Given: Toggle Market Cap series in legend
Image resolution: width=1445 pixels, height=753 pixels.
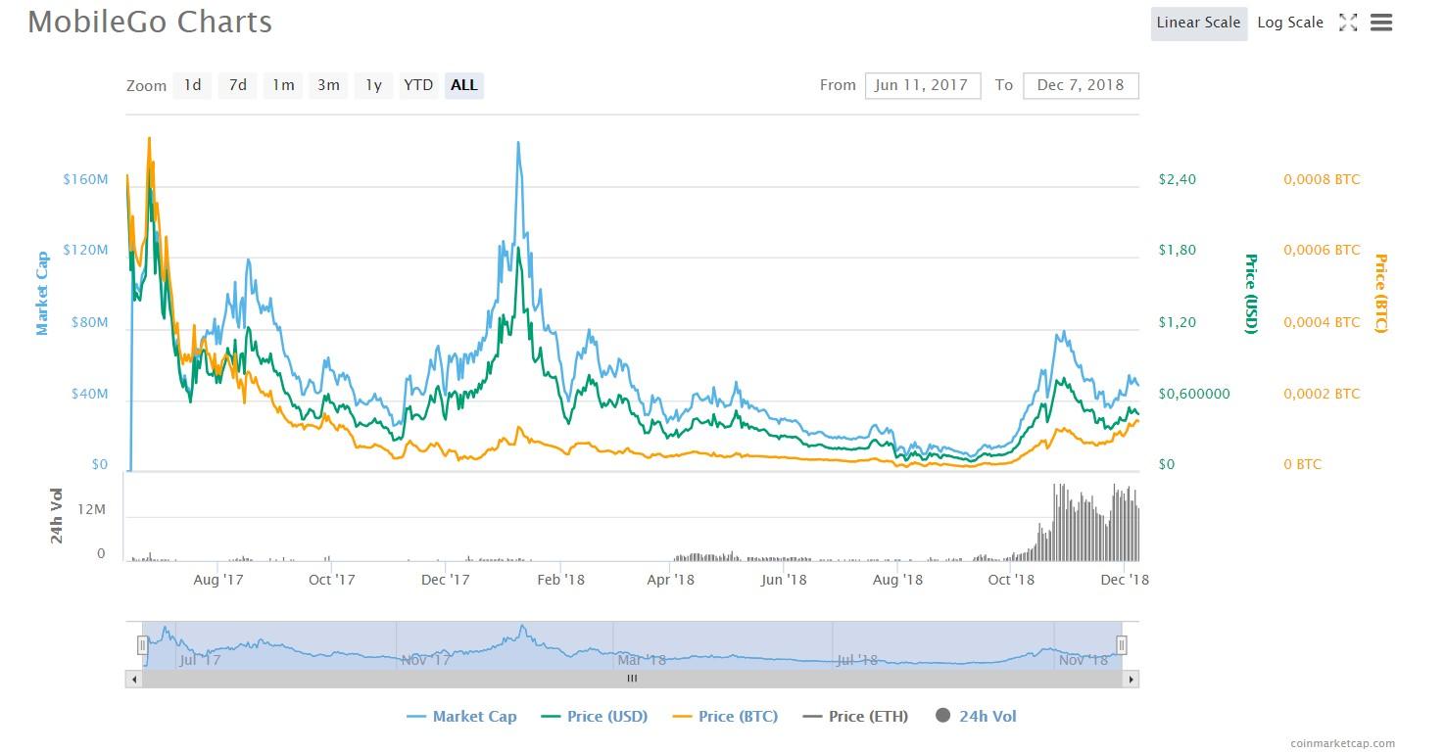Looking at the screenshot, I should (461, 717).
